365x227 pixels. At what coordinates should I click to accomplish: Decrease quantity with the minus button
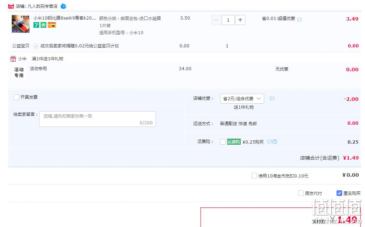(x=216, y=20)
